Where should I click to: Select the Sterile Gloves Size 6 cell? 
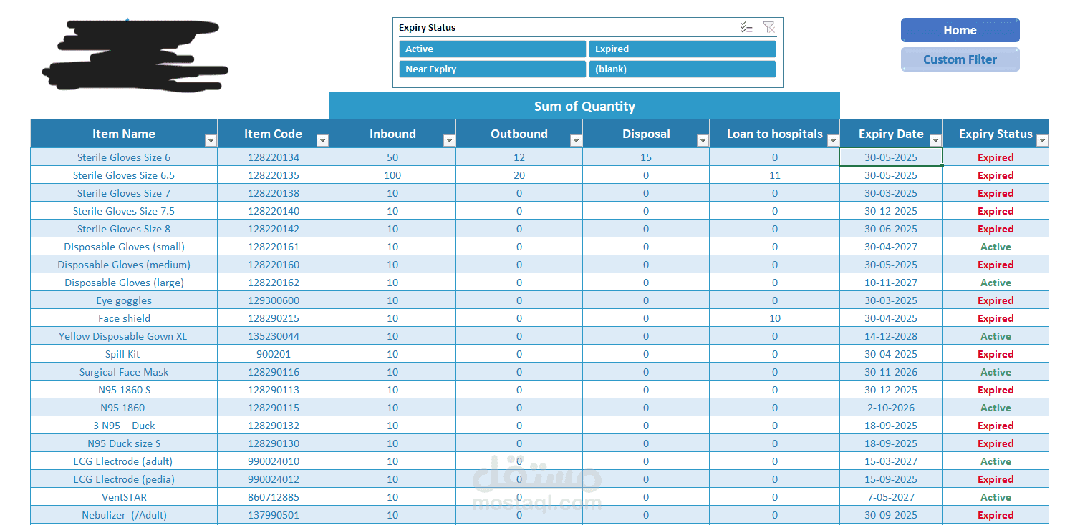pyautogui.click(x=124, y=157)
